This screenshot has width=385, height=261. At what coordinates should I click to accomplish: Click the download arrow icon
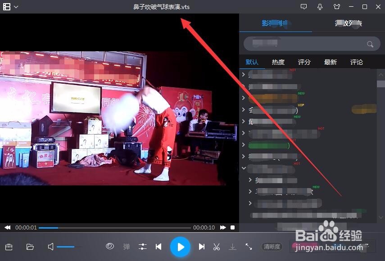[232, 247]
